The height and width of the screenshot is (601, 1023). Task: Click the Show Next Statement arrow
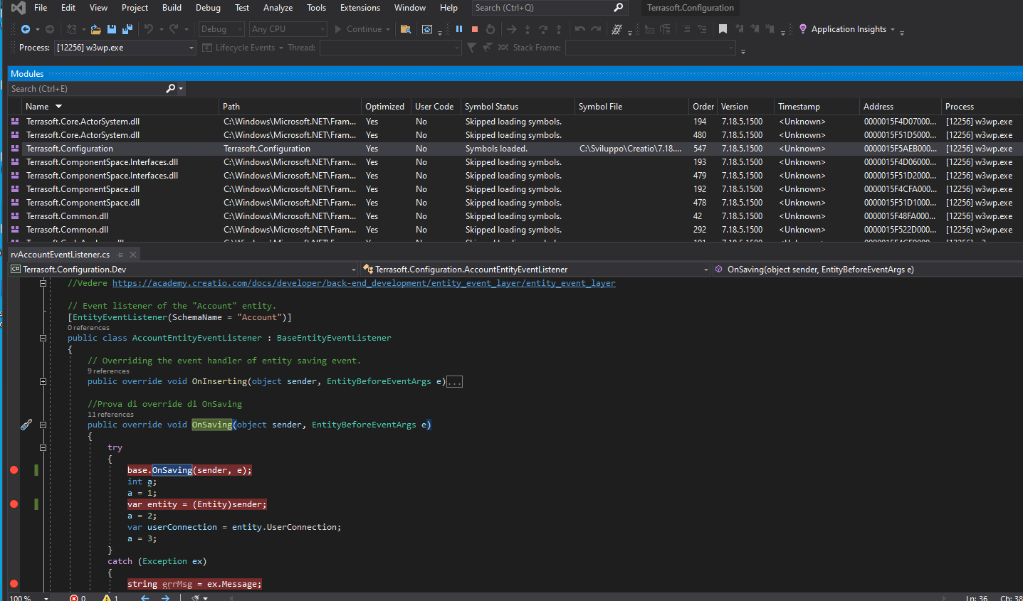511,29
